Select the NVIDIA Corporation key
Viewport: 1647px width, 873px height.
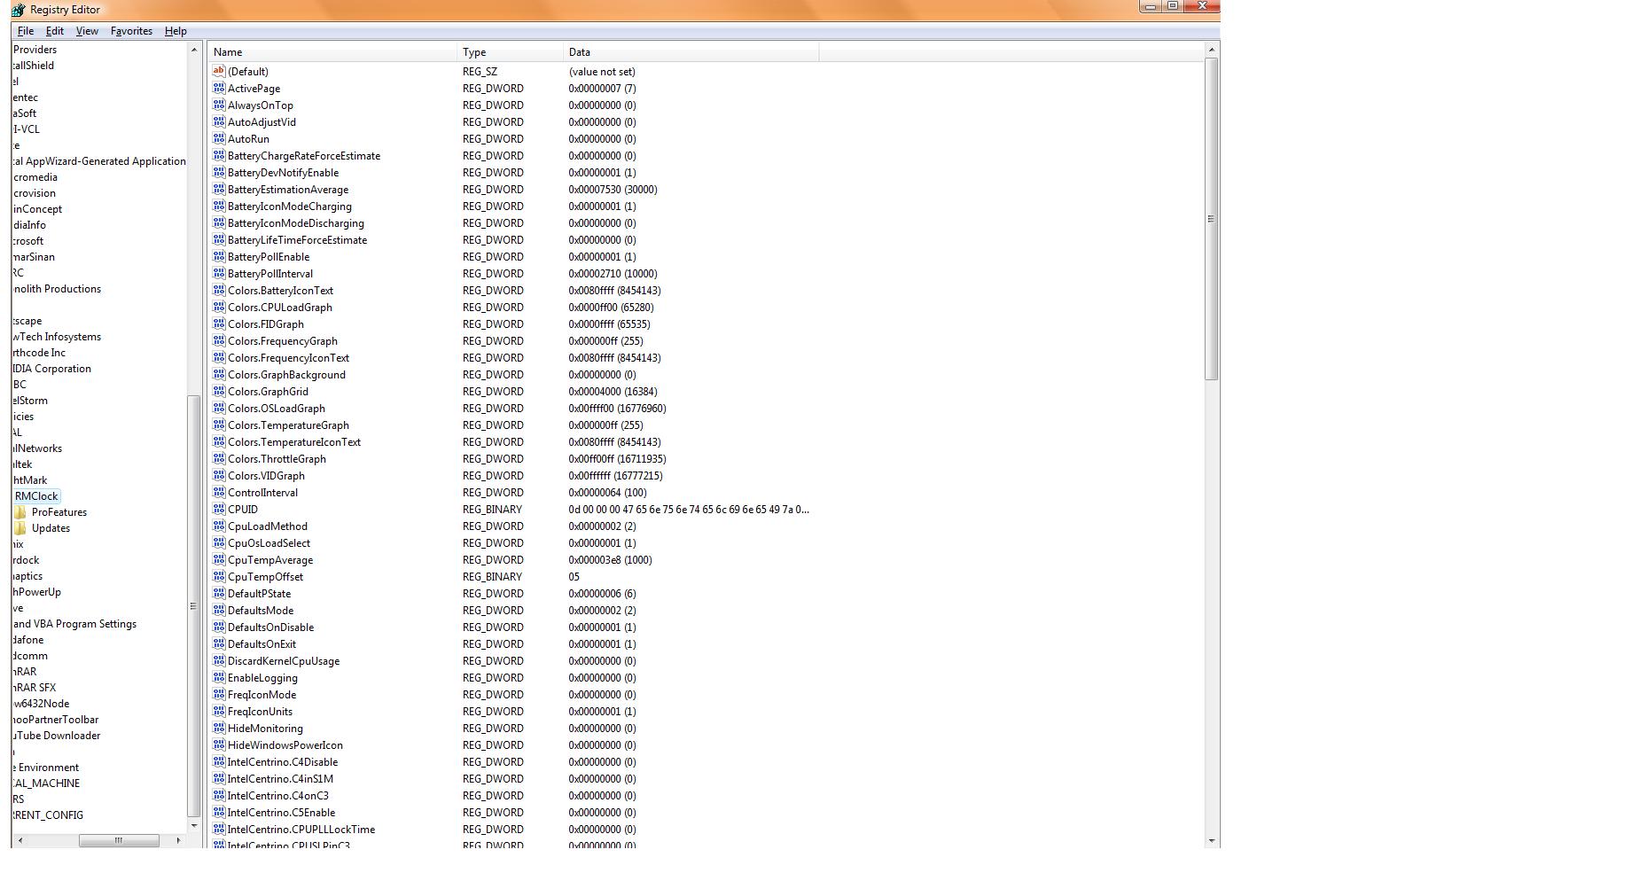[51, 369]
